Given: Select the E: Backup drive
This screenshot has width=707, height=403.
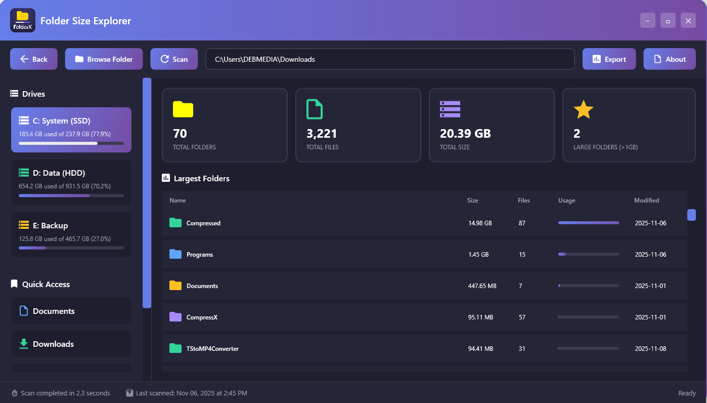Looking at the screenshot, I should (71, 234).
